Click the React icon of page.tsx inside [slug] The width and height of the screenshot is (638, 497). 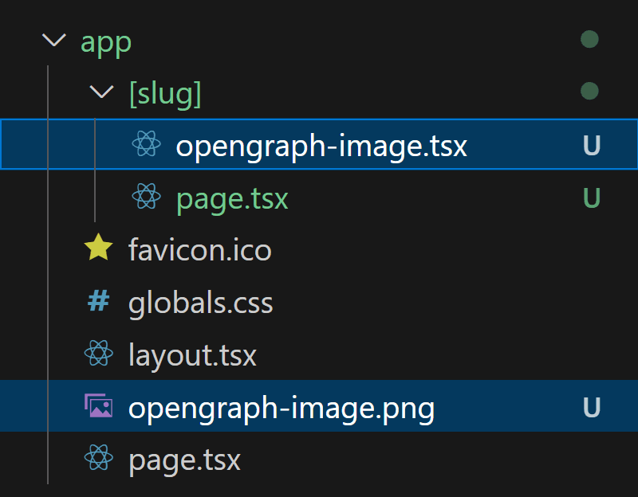[x=146, y=198]
